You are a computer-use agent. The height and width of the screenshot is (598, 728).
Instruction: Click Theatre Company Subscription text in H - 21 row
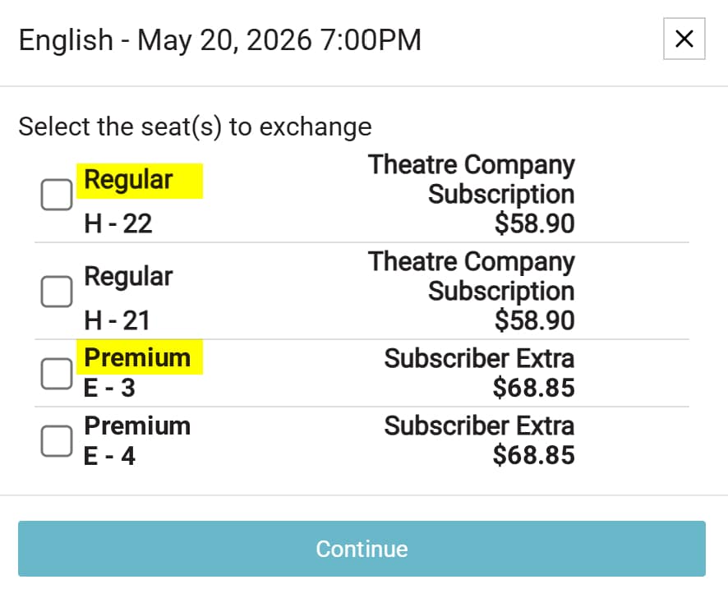click(472, 276)
